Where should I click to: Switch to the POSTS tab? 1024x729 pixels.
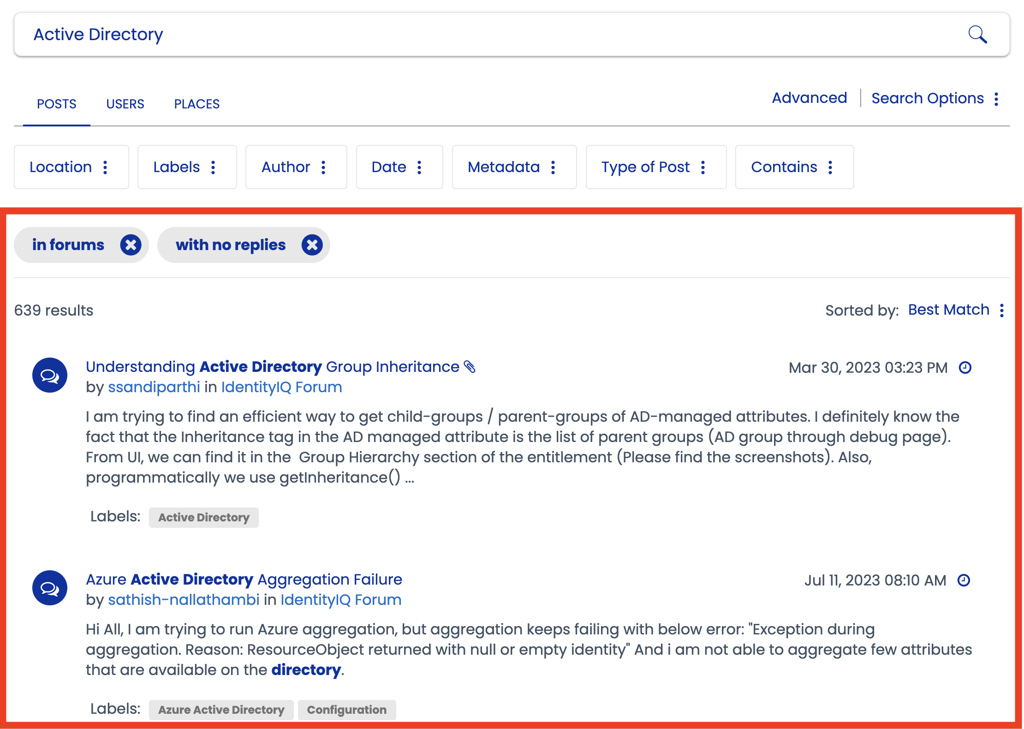coord(57,104)
